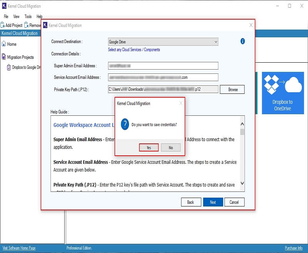The width and height of the screenshot is (308, 253).
Task: Open the Dropbox to Google Drive project
Action: coord(24,67)
